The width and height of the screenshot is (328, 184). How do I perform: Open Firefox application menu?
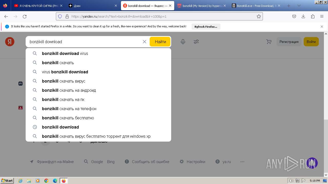point(322,16)
